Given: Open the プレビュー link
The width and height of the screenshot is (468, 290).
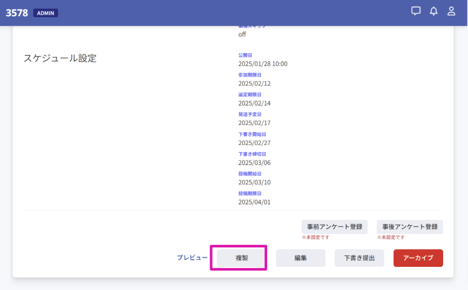Looking at the screenshot, I should 192,258.
